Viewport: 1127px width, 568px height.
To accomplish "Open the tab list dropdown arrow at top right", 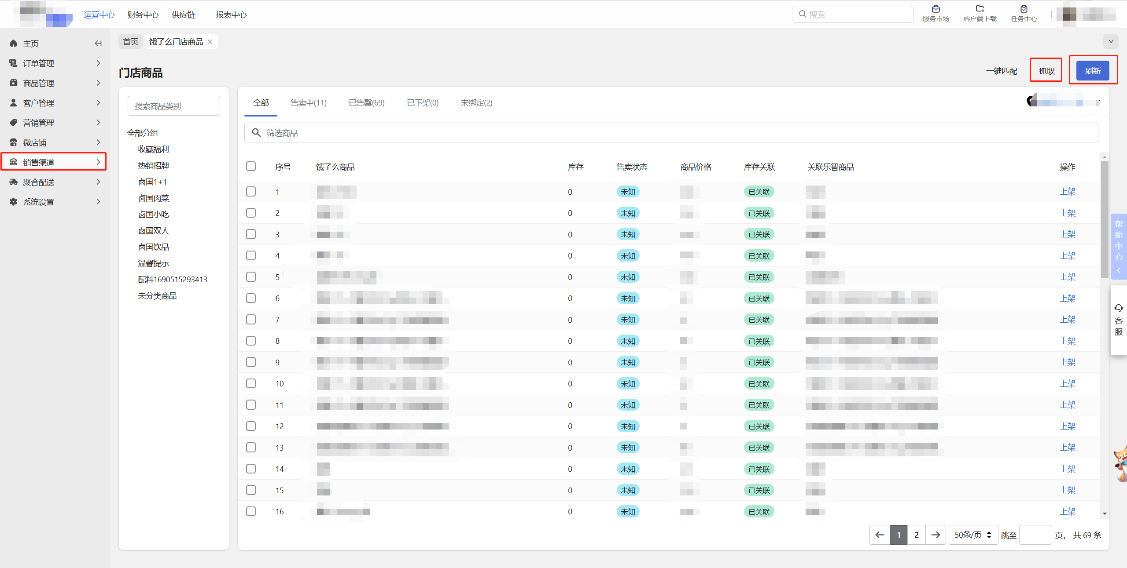I will click(1111, 42).
